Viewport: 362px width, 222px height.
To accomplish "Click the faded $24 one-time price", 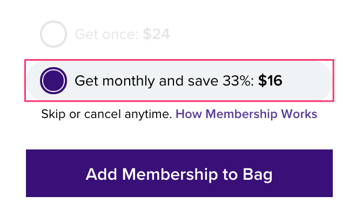I will click(156, 35).
